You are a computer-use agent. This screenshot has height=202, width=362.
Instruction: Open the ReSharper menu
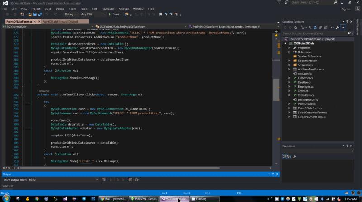tap(109, 9)
